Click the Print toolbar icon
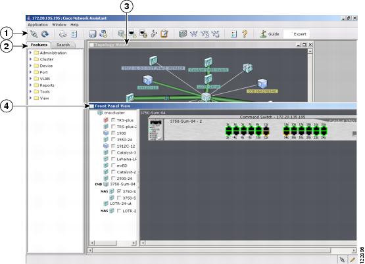The height and width of the screenshot is (264, 365). pos(63,34)
